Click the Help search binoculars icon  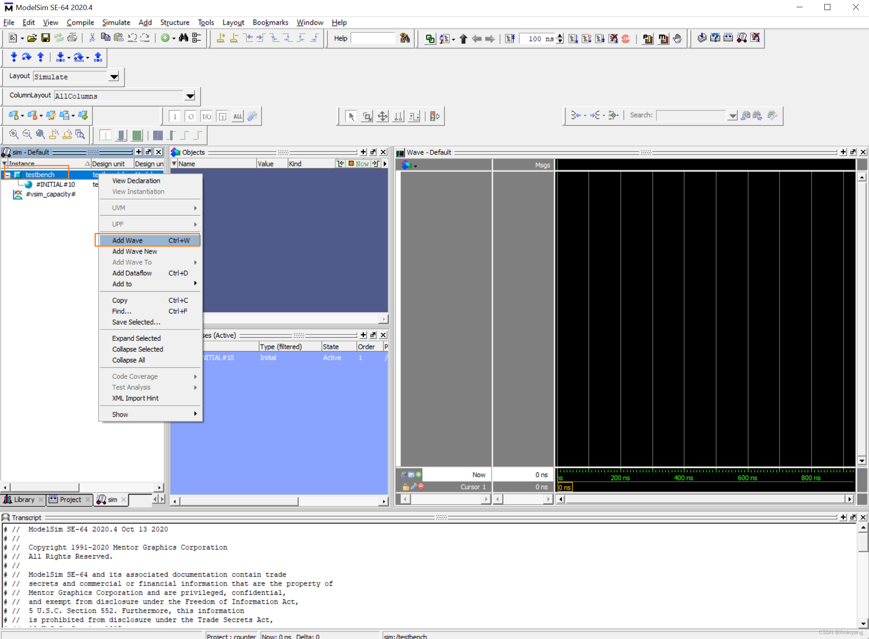405,38
